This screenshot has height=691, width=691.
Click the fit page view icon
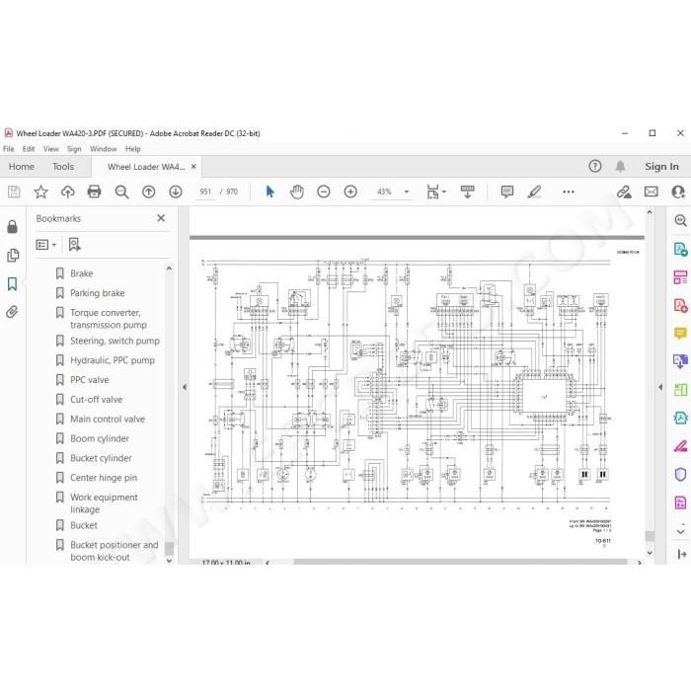coord(432,192)
